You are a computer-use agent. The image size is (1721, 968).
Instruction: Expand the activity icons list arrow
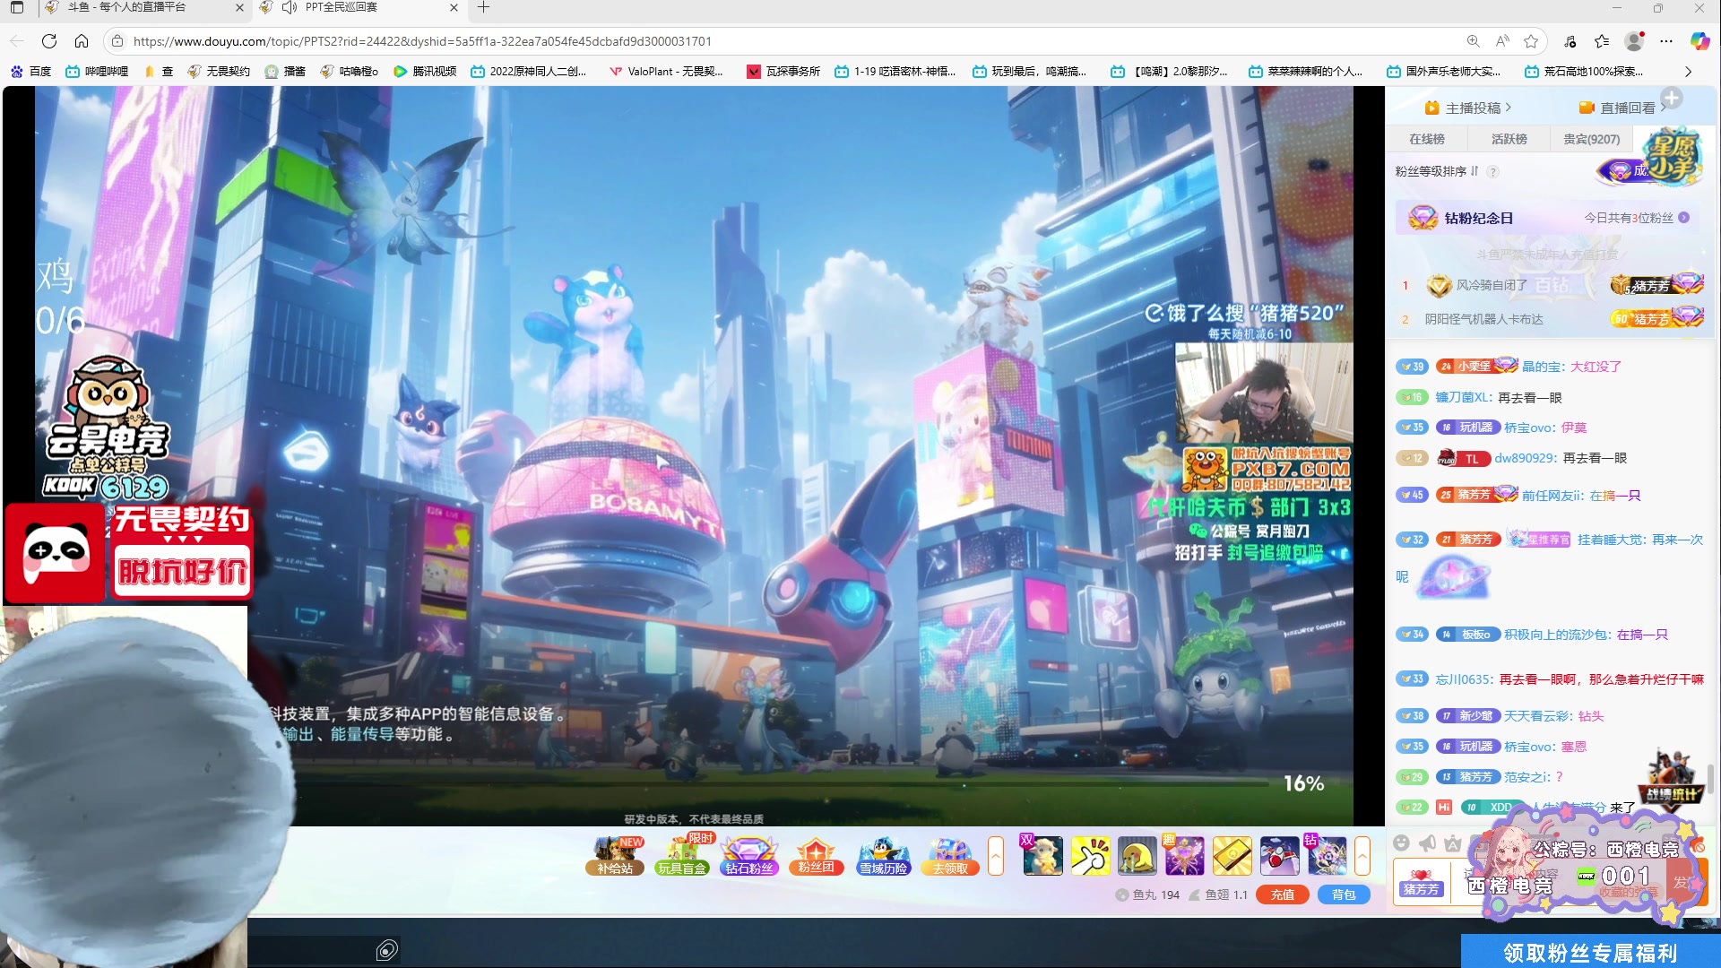(996, 856)
